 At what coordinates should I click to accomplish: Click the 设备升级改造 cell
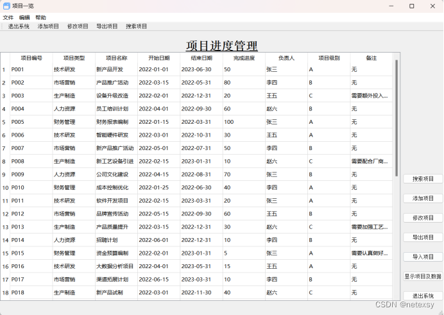(116, 96)
